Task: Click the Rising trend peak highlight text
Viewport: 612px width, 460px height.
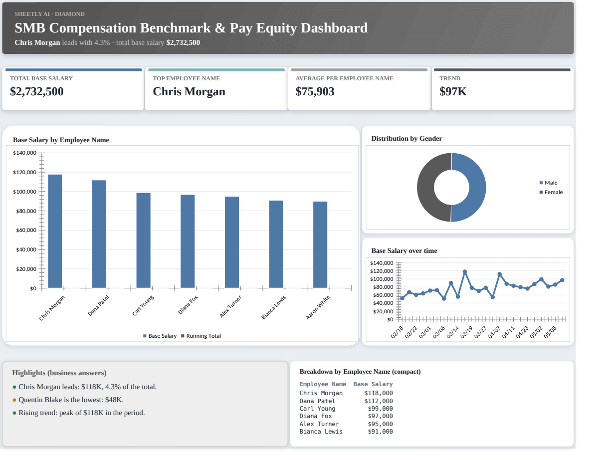Action: pos(82,413)
